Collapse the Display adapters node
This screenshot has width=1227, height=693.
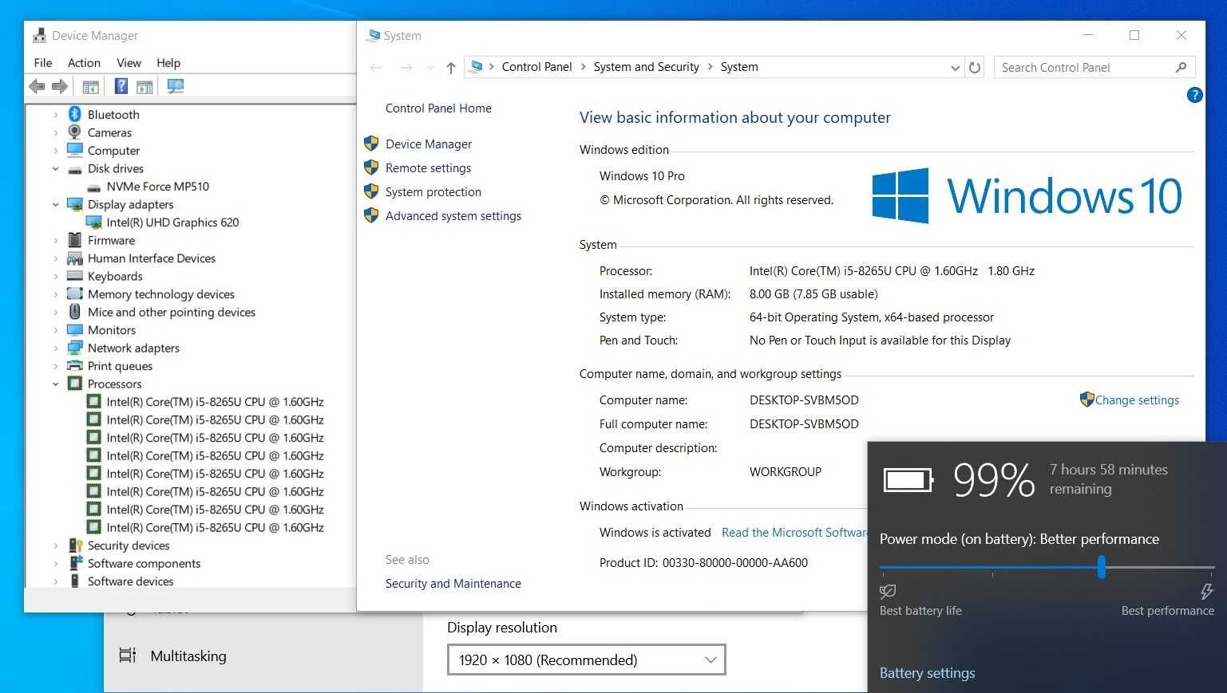tap(55, 205)
